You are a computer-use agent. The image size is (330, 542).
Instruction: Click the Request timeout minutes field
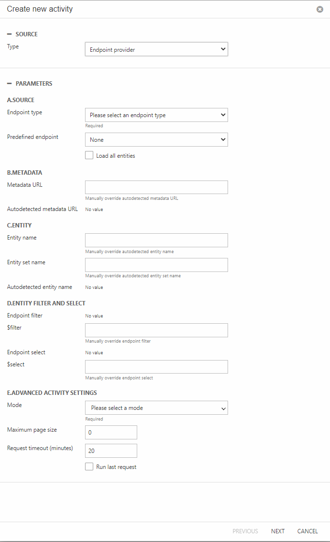pos(111,451)
